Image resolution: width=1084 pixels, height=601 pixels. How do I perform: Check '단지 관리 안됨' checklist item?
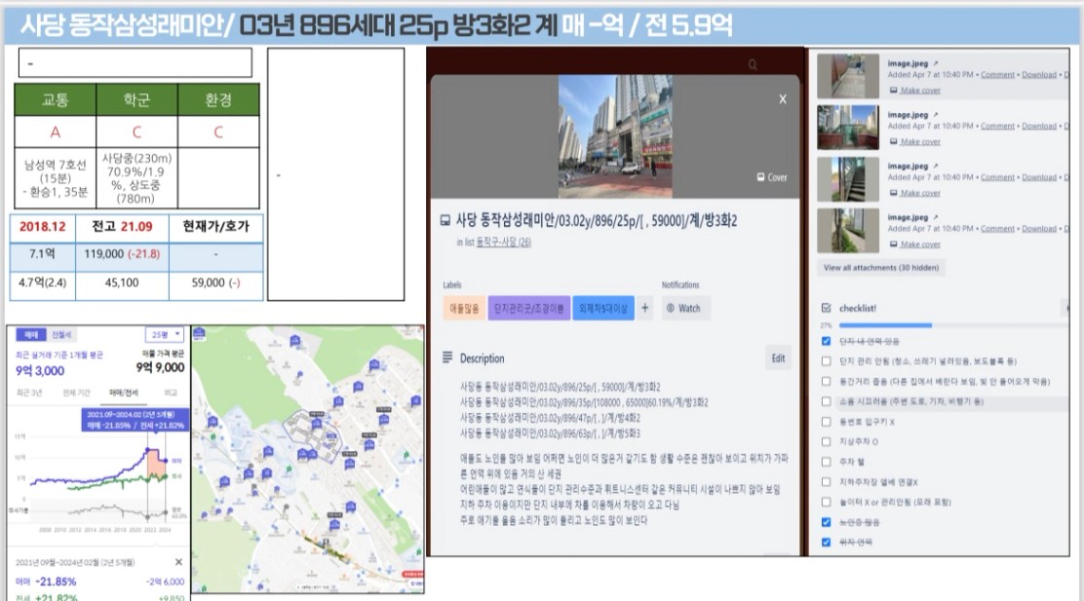tap(826, 360)
